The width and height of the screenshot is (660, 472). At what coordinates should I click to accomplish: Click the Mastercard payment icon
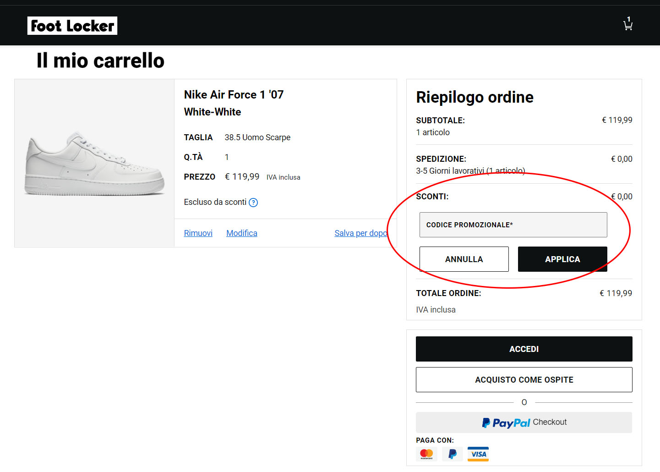[x=426, y=454]
